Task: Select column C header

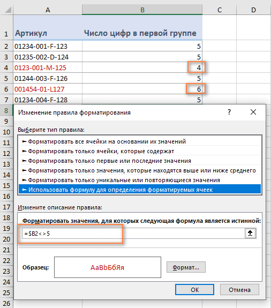Action: (220, 10)
